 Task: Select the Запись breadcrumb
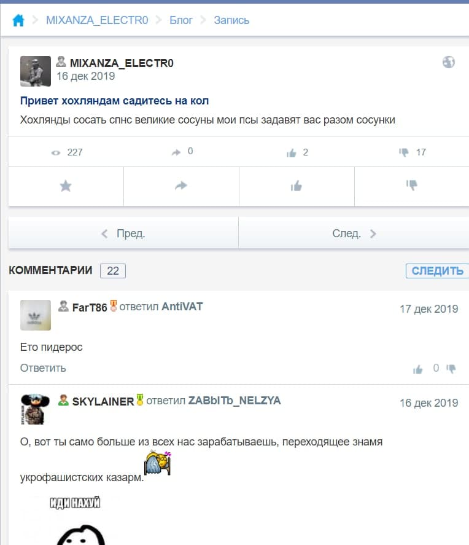[x=231, y=20]
